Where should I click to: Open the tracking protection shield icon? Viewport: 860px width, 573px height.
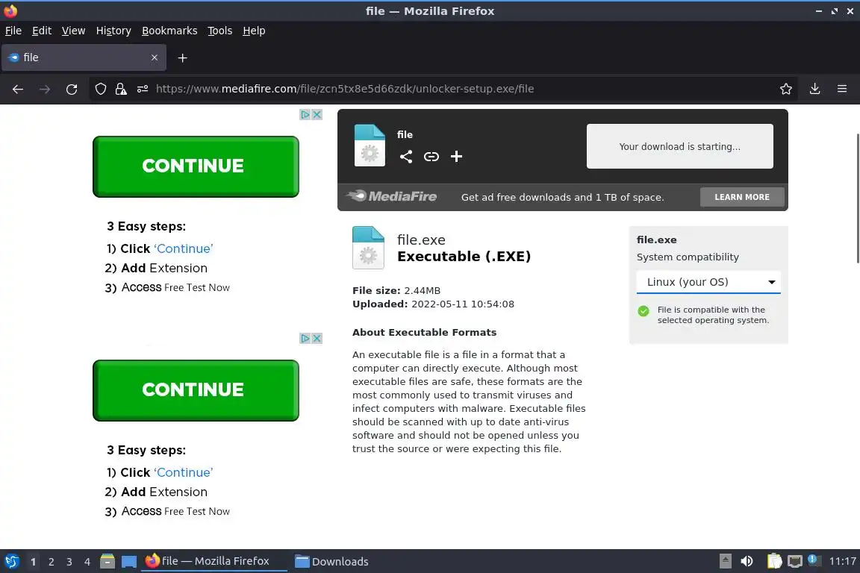100,89
